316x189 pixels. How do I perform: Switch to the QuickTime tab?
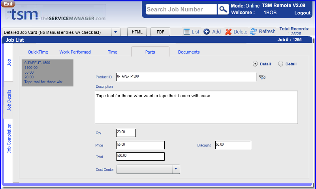tap(38, 52)
